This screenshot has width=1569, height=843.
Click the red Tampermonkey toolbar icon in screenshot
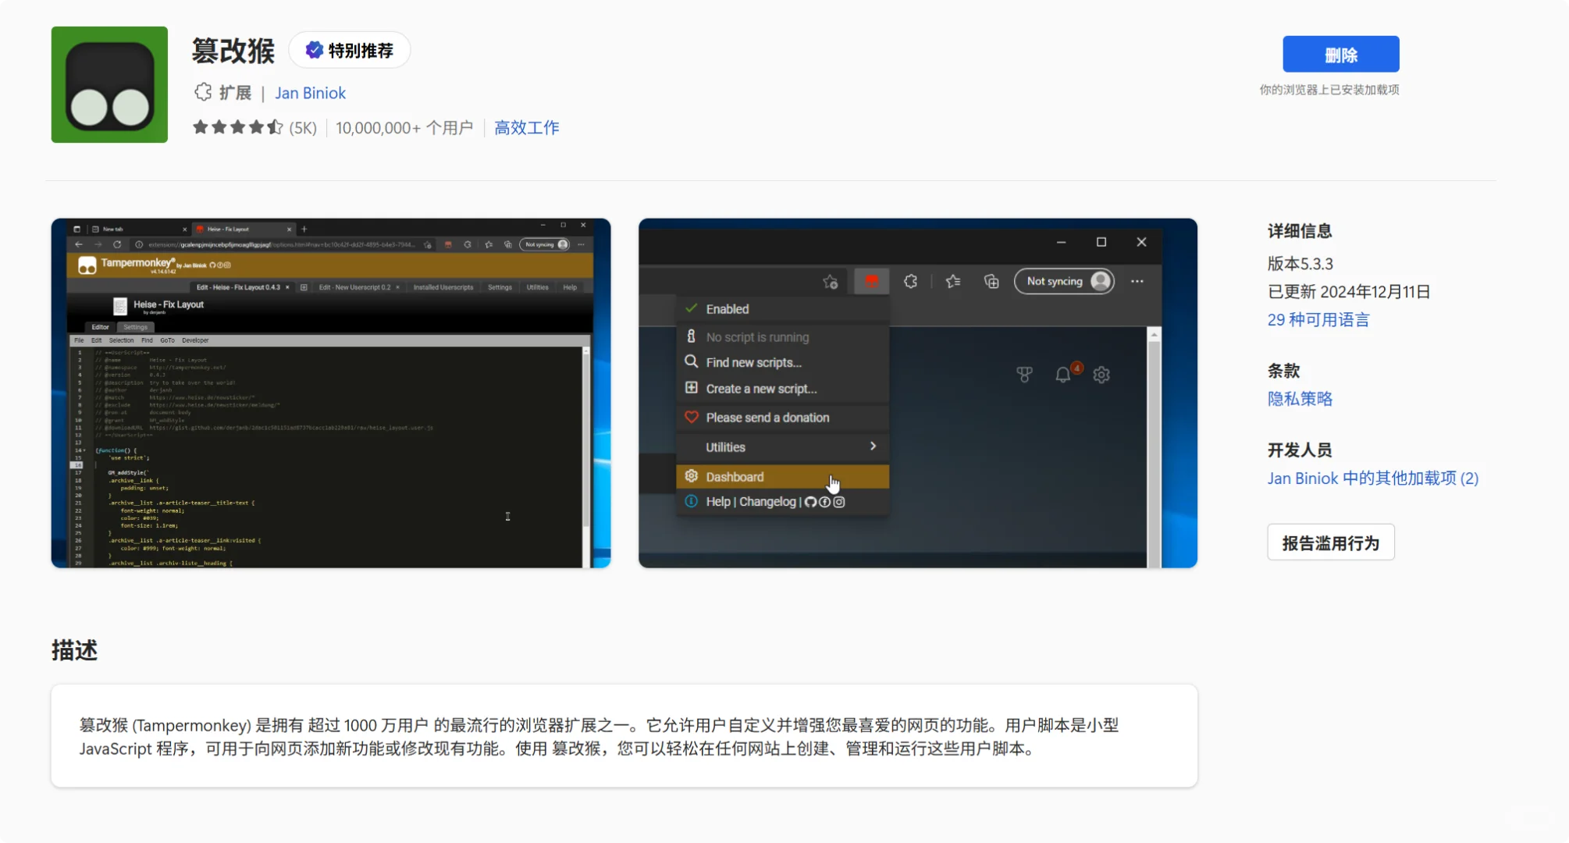[x=871, y=281]
